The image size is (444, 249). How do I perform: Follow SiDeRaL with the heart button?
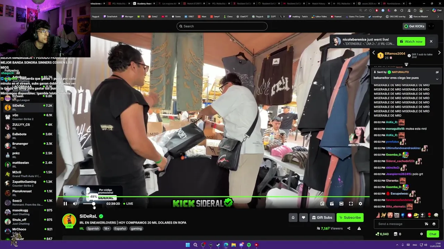(x=304, y=218)
